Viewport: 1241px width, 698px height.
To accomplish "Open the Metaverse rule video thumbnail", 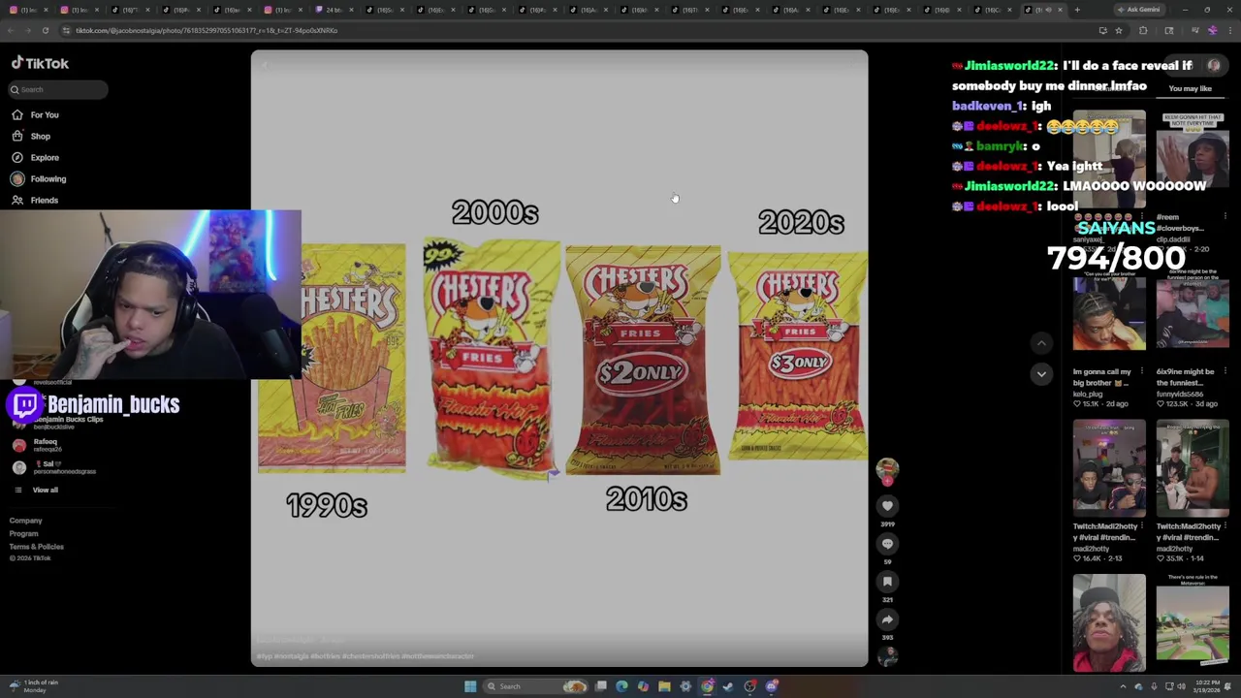I will (1193, 622).
